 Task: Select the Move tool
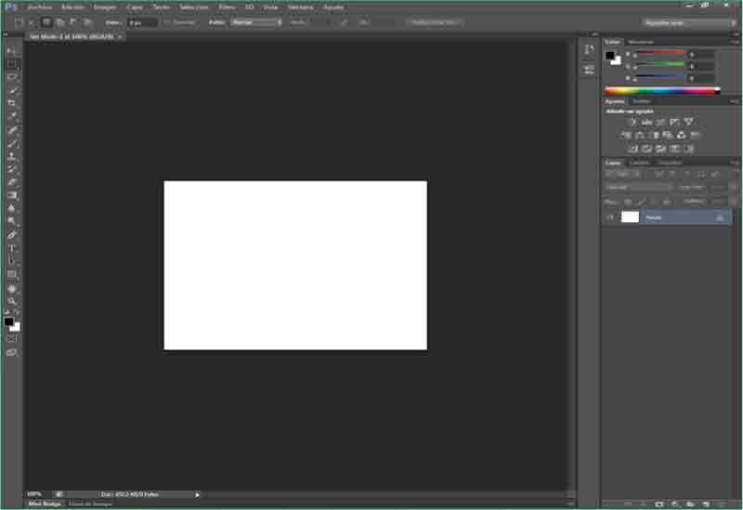click(12, 50)
